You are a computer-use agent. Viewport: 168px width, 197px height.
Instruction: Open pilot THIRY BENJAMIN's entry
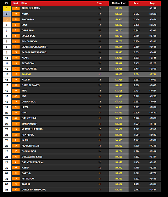point(31,8)
